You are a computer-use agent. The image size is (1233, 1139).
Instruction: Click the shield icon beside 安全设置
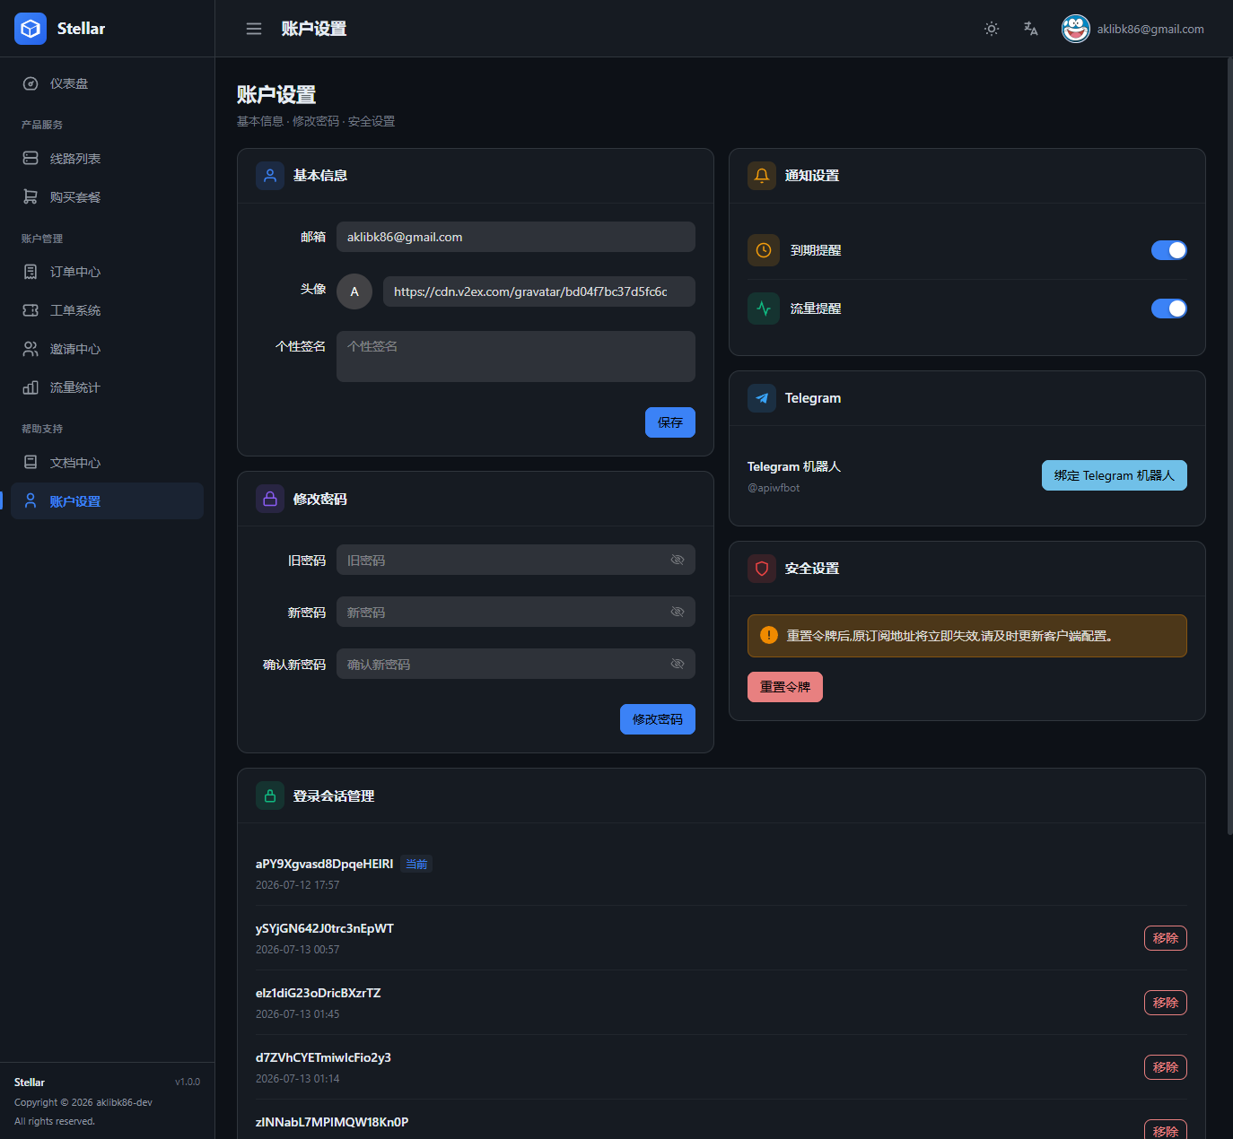coord(762,569)
